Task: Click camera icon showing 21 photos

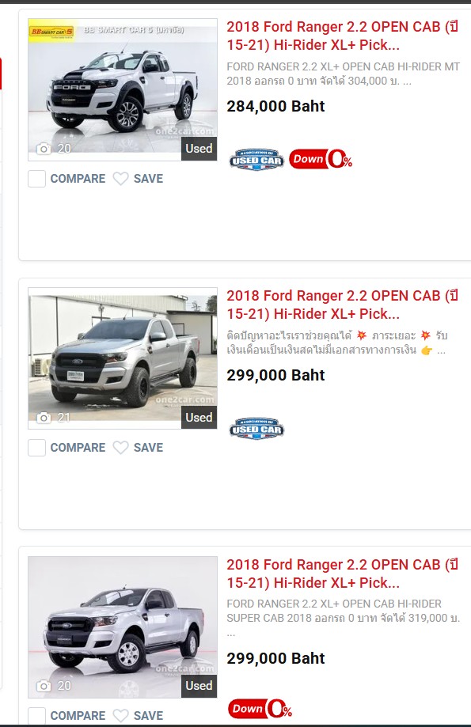Action: coord(44,417)
